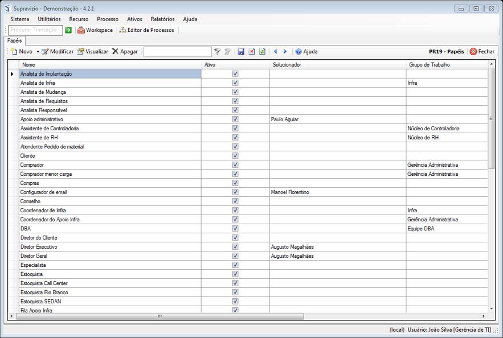Select the Papéis tab
The width and height of the screenshot is (503, 338).
[15, 41]
